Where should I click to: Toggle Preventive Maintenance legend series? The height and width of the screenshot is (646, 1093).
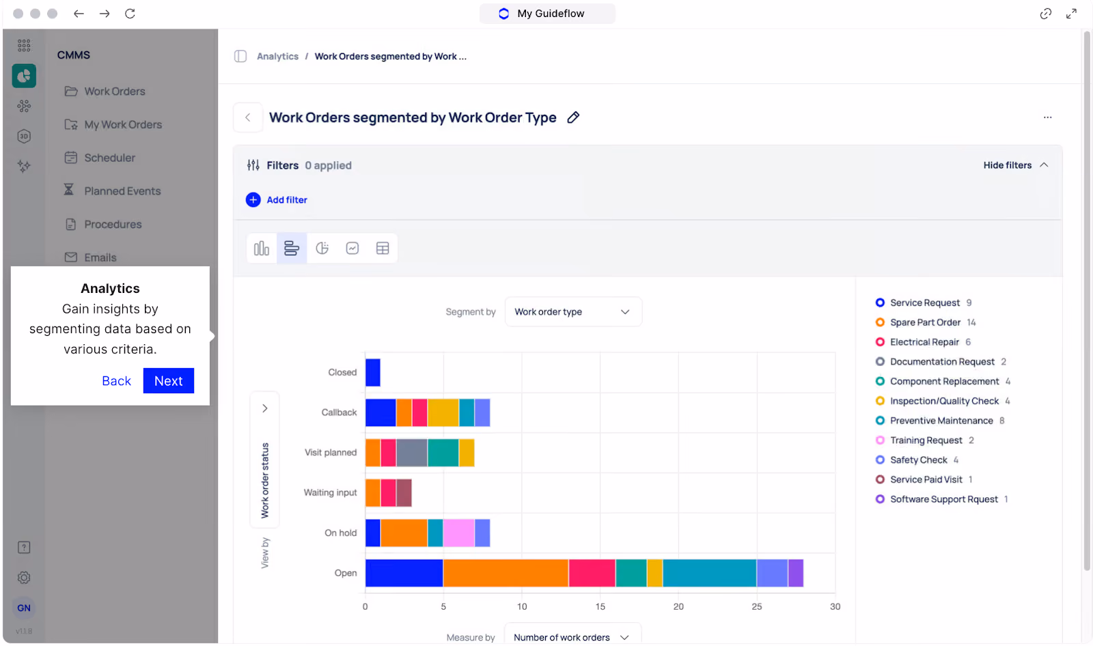coord(940,421)
